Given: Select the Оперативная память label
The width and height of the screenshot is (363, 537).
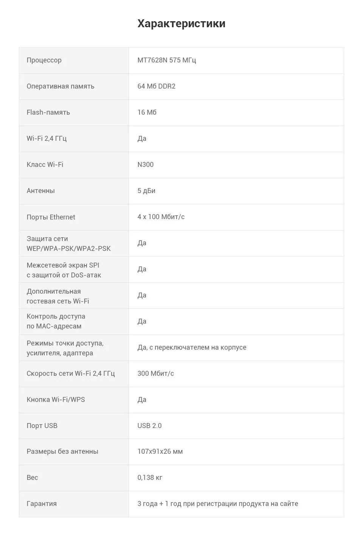Looking at the screenshot, I should point(60,86).
